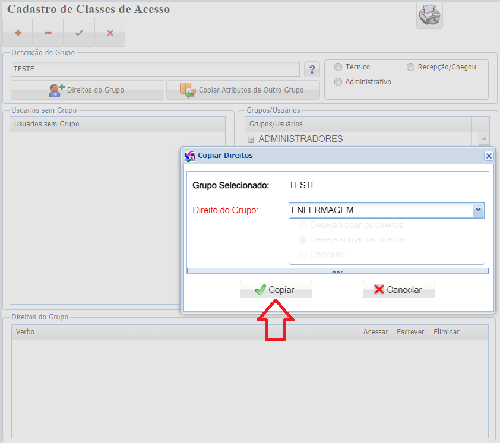
Task: Click the ENFERMAGEM combo box field
Action: pyautogui.click(x=381, y=210)
